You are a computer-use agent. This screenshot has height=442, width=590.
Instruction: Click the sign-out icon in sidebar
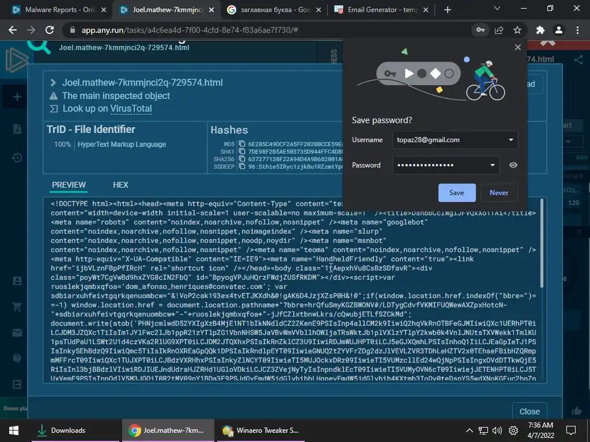(x=17, y=384)
